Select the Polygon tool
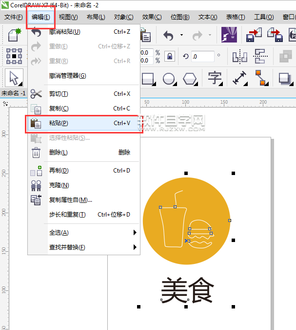 [190, 79]
